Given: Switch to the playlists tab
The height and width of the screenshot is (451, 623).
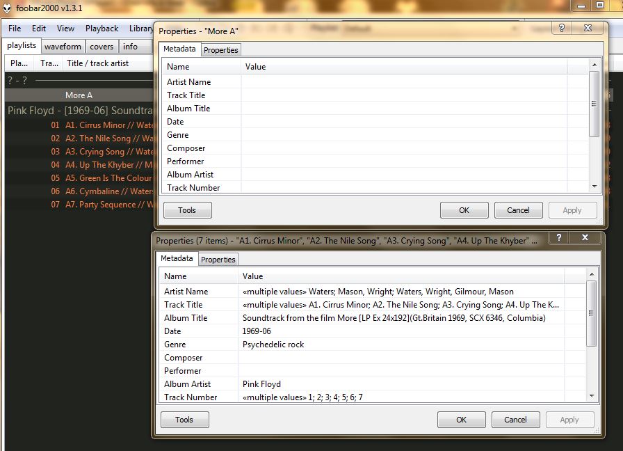Looking at the screenshot, I should [x=22, y=46].
